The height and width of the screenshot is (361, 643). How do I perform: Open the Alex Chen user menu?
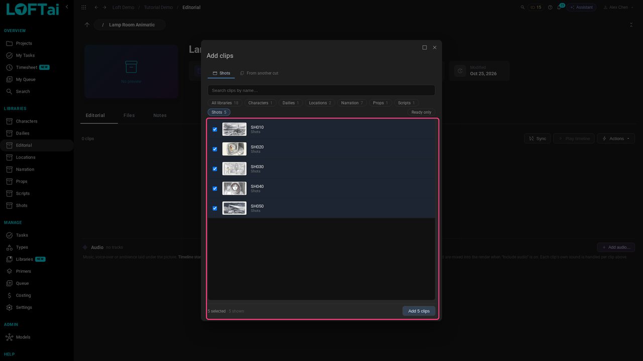(x=618, y=8)
